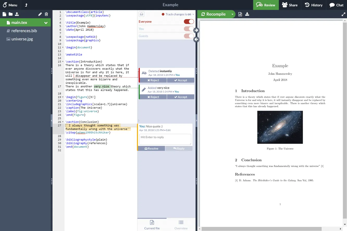
Task: Resolve the 'Nice quote' comment thread
Action: tap(151, 148)
